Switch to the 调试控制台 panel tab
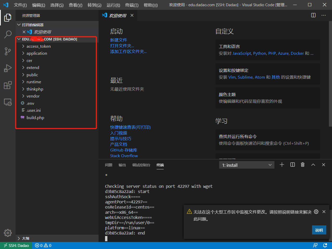Viewport: 332px width, 249px height. [x=141, y=165]
